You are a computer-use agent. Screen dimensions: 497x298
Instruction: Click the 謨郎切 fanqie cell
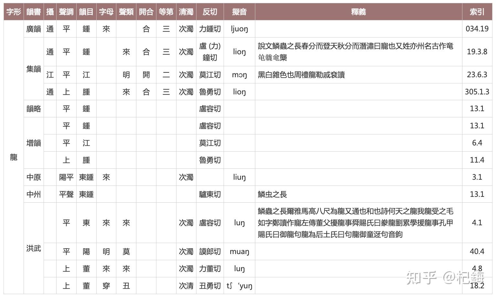[x=210, y=251]
